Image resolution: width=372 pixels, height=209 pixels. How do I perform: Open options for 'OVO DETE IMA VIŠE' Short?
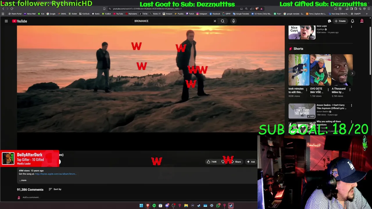click(328, 90)
